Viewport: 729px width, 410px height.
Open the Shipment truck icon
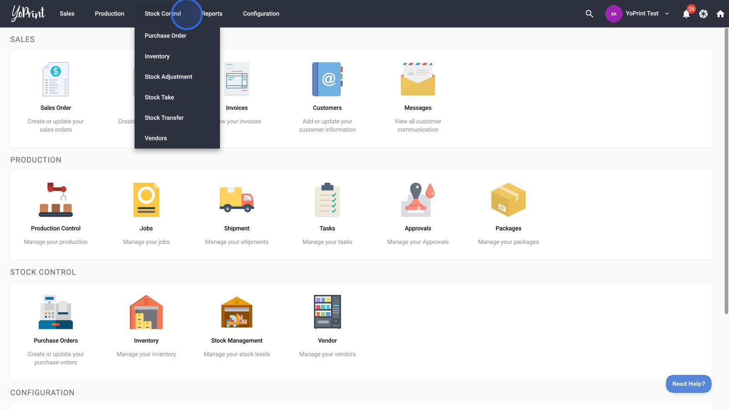tap(236, 200)
